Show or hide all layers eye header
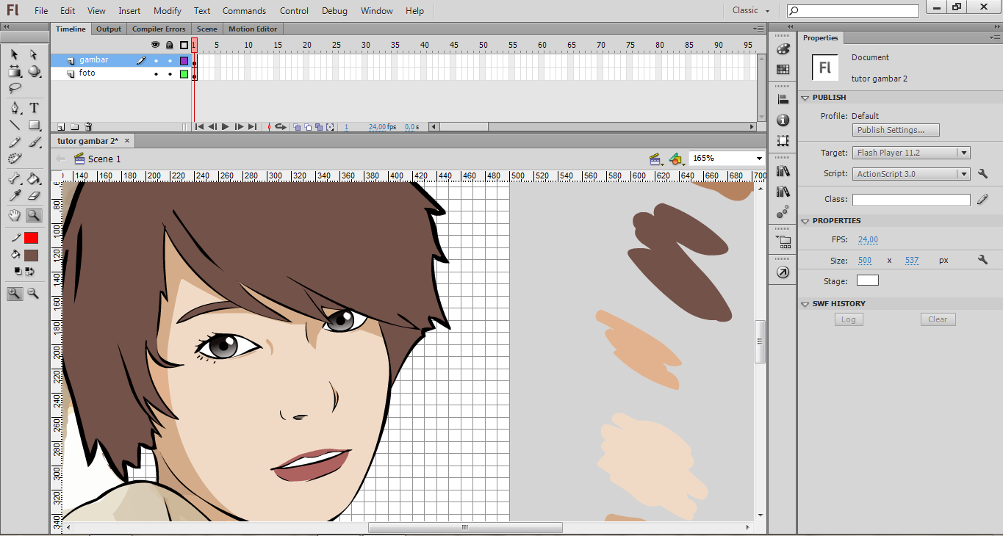The image size is (1003, 536). [156, 46]
